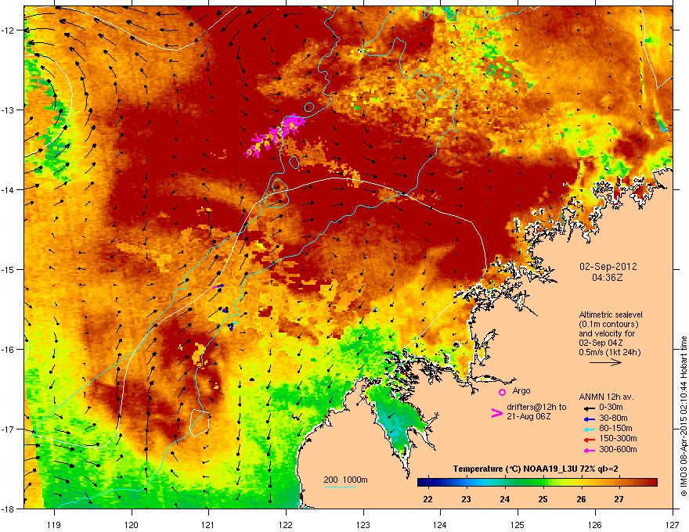This screenshot has height=532, width=689.
Task: Click the '150-300m' depth label
Action: [x=618, y=438]
